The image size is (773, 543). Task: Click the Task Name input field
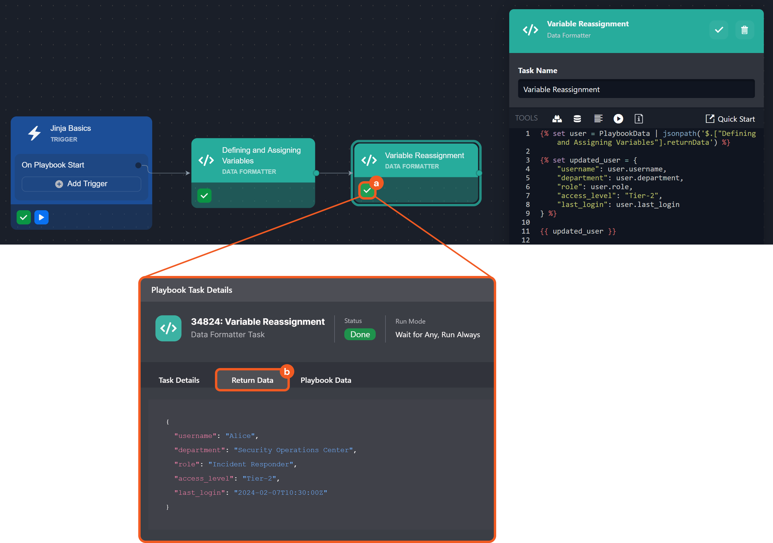tap(636, 89)
